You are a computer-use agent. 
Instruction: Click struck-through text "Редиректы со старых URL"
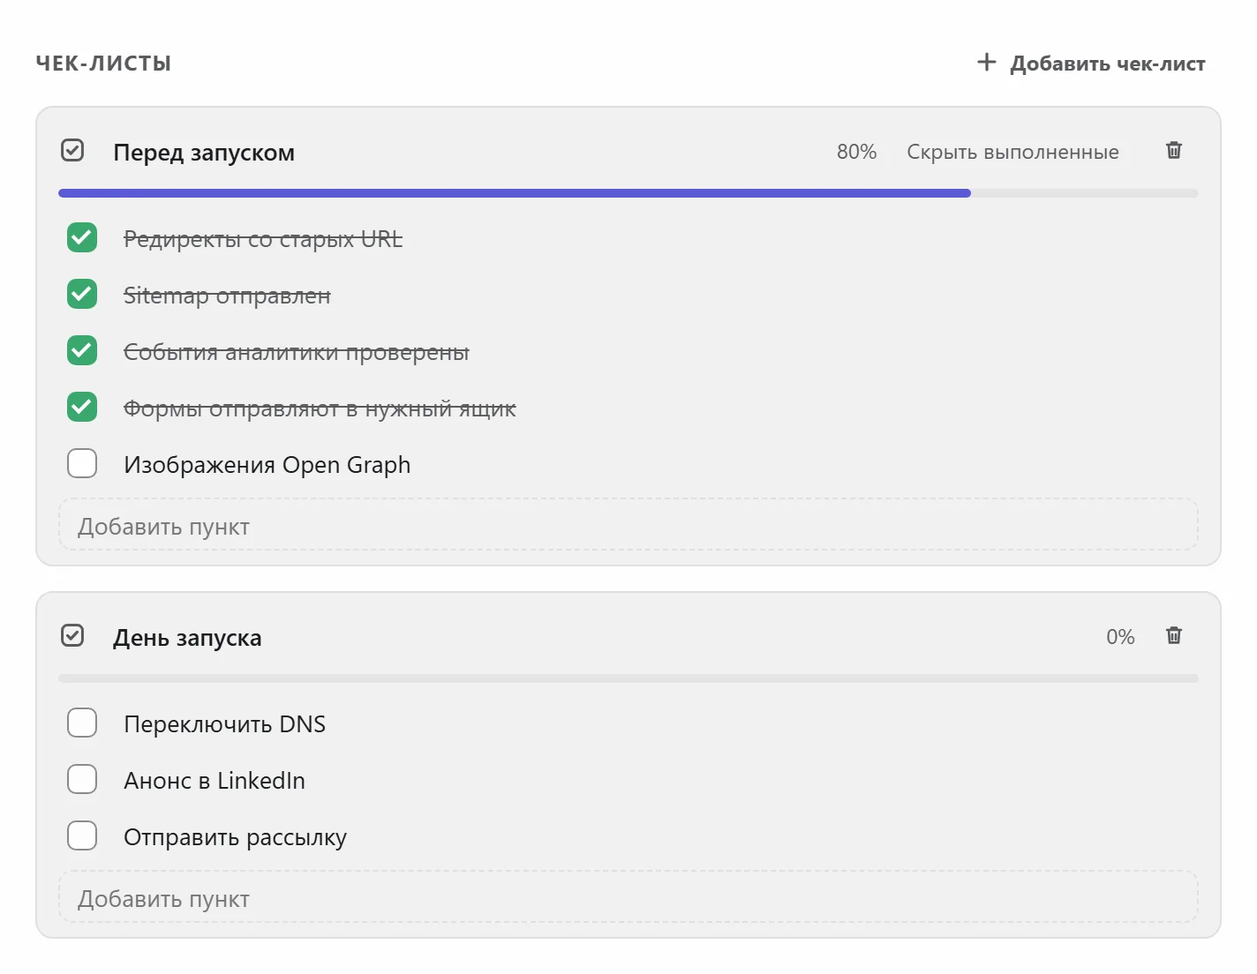[263, 239]
